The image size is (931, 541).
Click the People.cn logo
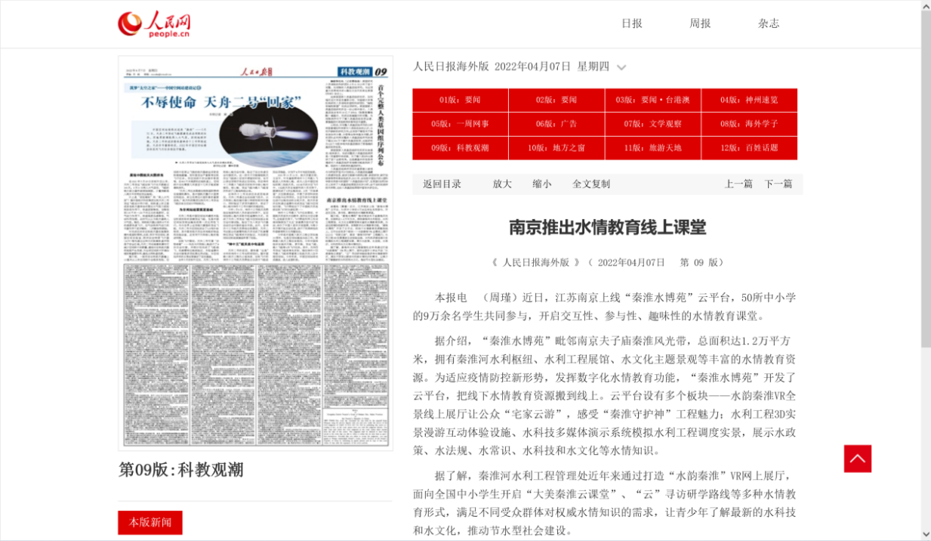point(154,24)
